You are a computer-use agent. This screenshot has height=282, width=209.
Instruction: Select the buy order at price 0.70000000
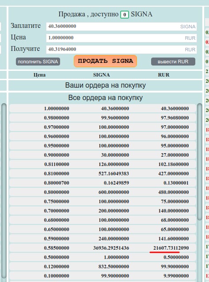pyautogui.click(x=103, y=211)
